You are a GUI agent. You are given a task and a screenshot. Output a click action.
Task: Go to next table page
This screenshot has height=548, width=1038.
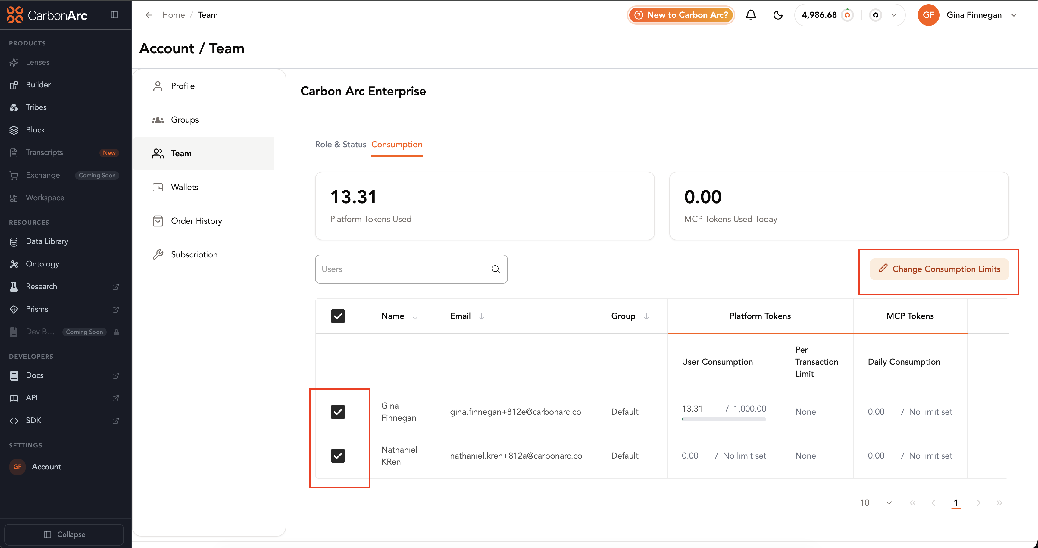[x=978, y=503]
